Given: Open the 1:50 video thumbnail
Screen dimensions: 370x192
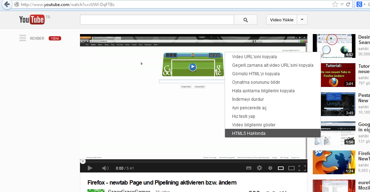Looking at the screenshot, I should click(x=335, y=133).
